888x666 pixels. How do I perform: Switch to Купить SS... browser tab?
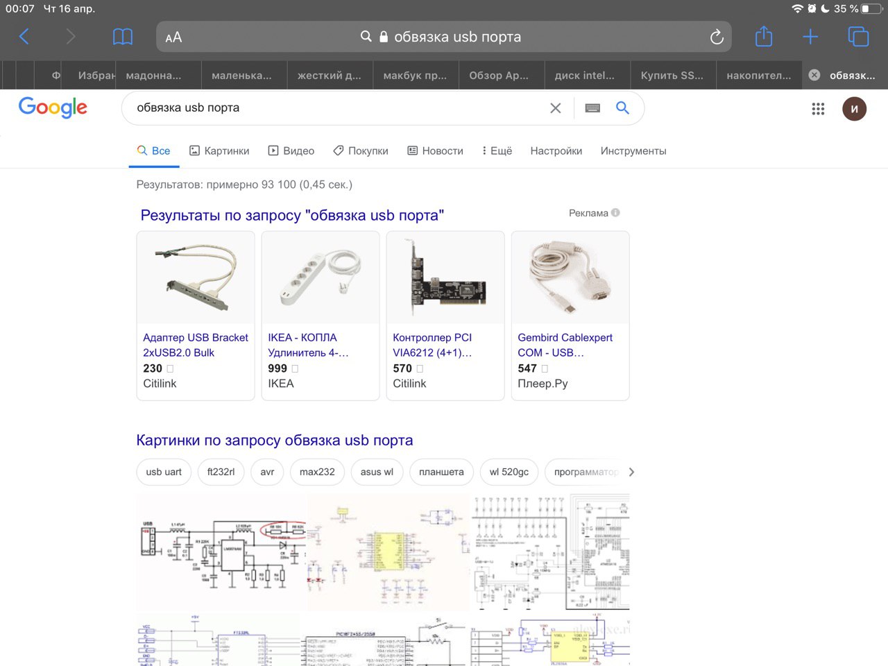pyautogui.click(x=673, y=75)
